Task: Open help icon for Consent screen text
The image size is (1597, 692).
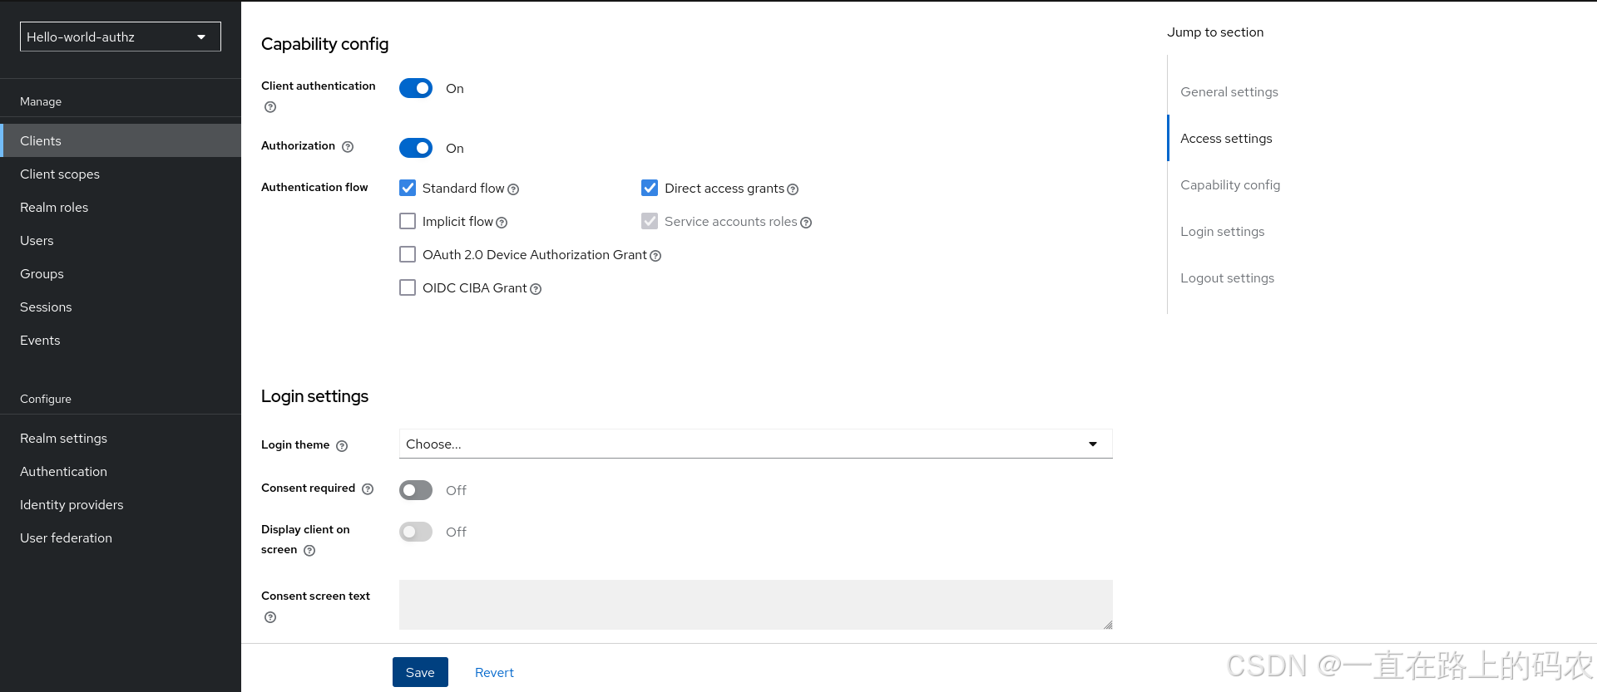Action: pyautogui.click(x=270, y=617)
